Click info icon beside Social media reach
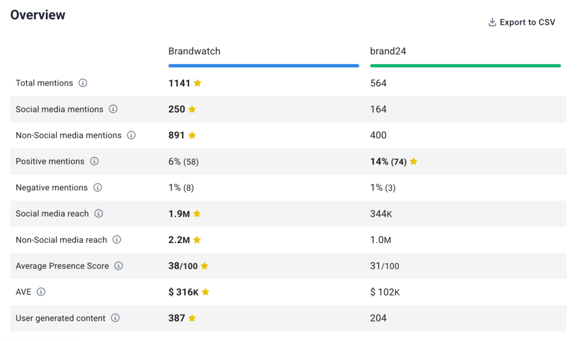Screen dimensions: 578x341 point(99,213)
